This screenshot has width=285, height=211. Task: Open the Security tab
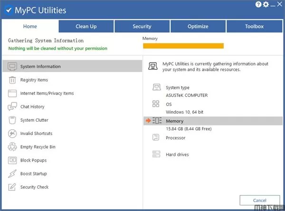(142, 27)
